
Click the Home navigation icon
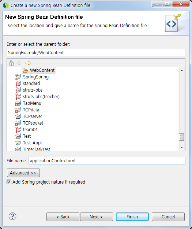click(x=11, y=63)
